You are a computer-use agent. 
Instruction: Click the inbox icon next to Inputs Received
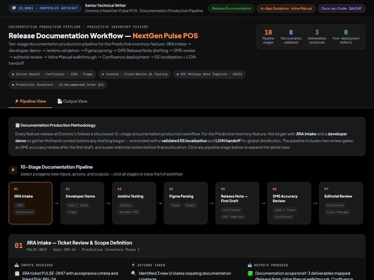pyautogui.click(x=17, y=265)
